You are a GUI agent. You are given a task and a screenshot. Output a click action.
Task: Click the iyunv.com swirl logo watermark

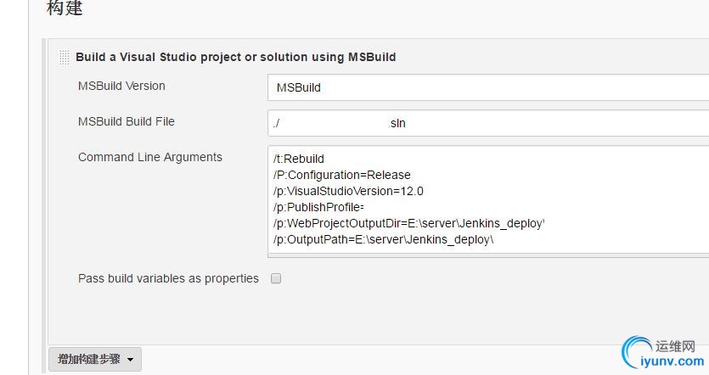tap(637, 352)
